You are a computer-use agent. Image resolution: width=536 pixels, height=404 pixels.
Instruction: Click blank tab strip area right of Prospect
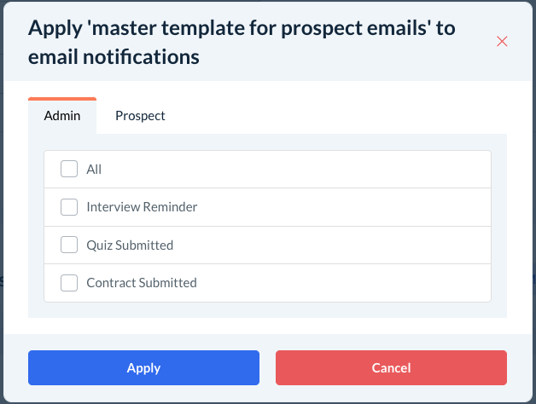click(341, 116)
